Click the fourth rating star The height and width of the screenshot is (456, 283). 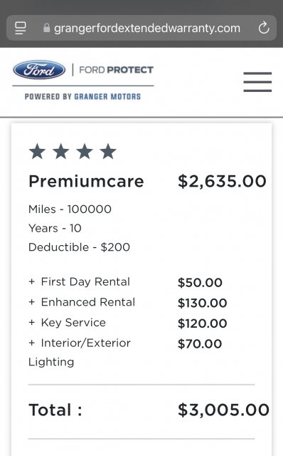[108, 151]
